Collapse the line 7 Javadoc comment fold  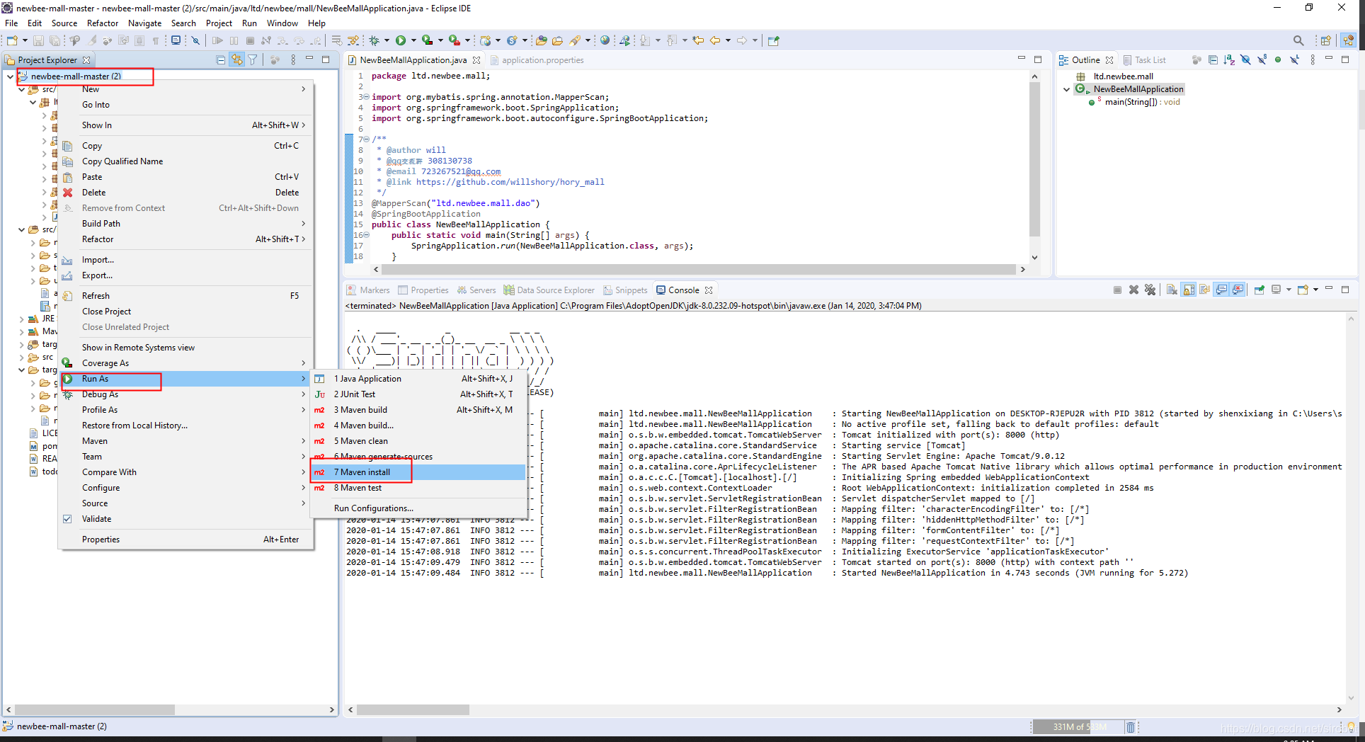click(367, 139)
